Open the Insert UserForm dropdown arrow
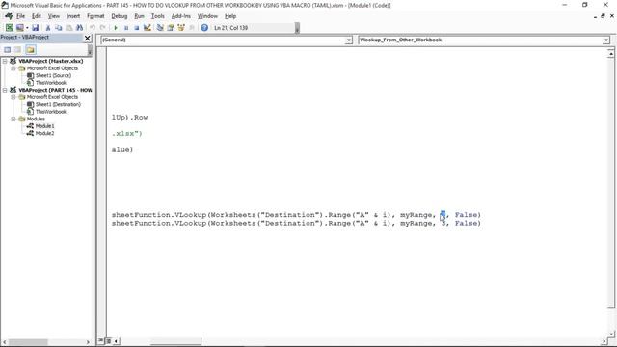 click(27, 28)
